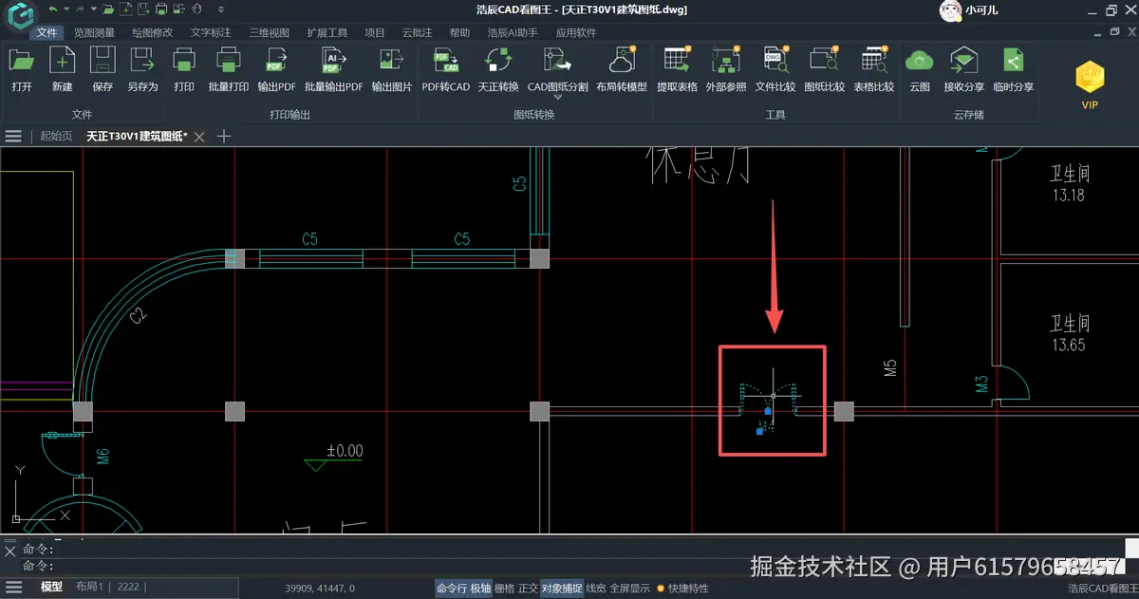
Task: Open the 扩展工具 ribbon tab
Action: click(x=327, y=32)
